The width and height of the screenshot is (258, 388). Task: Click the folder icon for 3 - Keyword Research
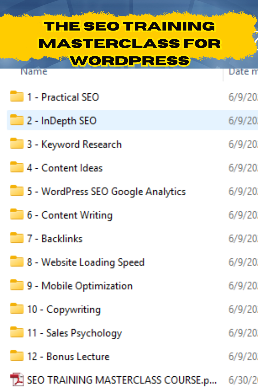tap(17, 144)
